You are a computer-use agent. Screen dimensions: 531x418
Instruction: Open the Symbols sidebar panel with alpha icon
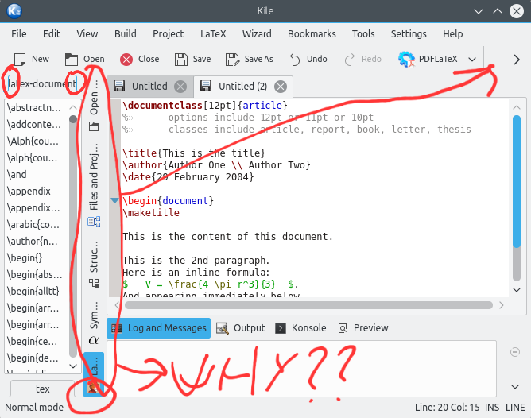(x=94, y=323)
